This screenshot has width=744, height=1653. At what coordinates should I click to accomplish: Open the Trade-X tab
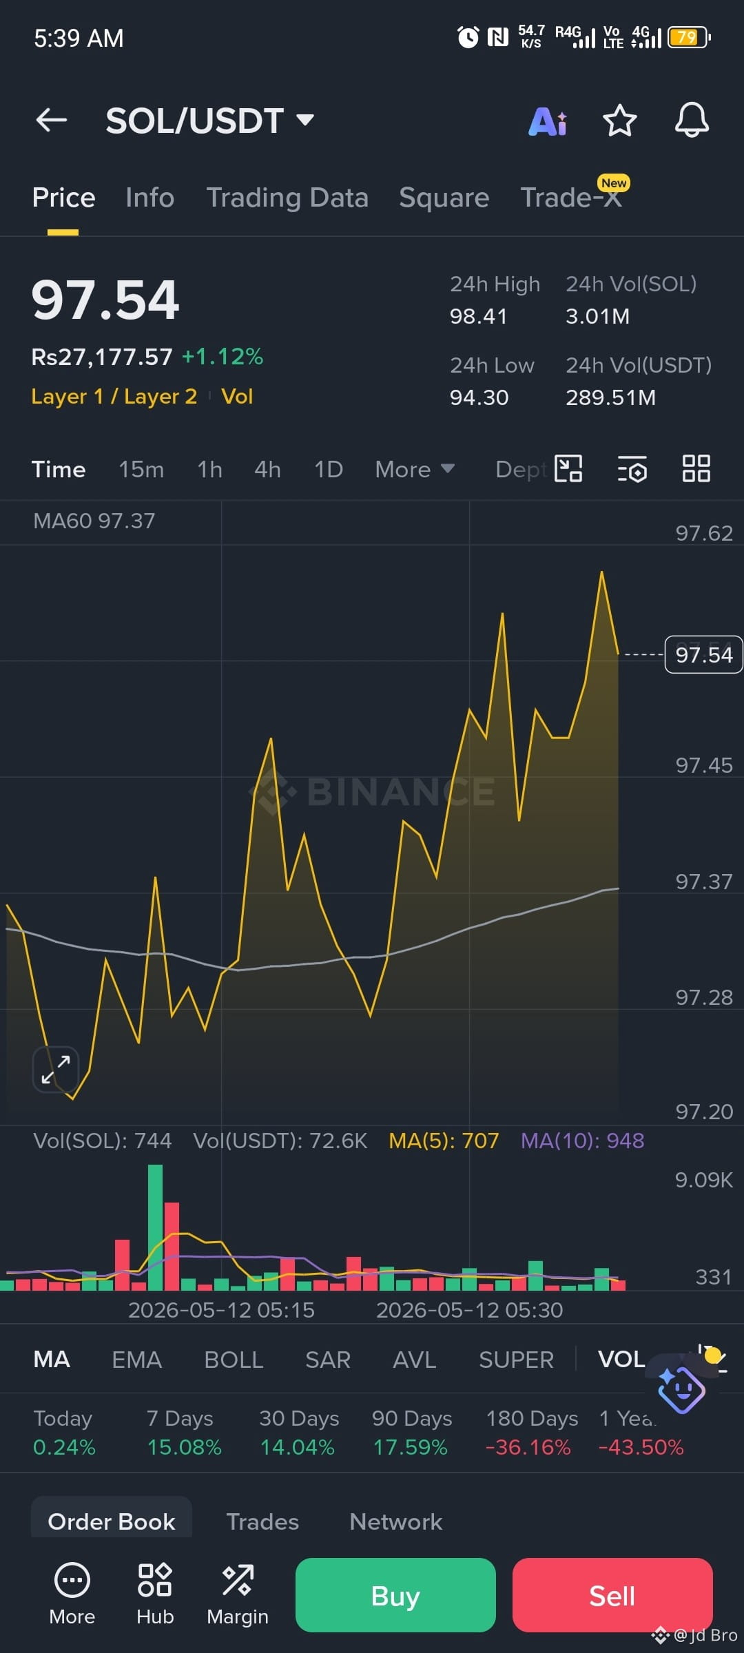(571, 198)
